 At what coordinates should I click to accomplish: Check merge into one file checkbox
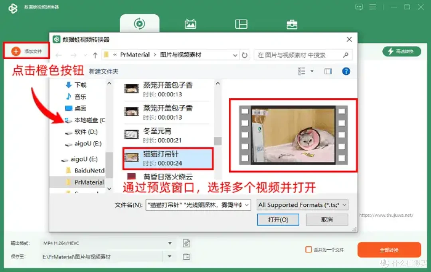[308, 250]
